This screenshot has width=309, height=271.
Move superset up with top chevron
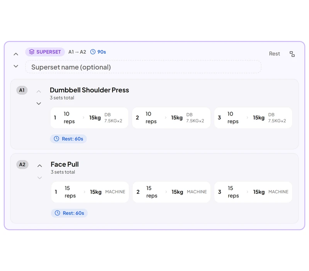click(x=16, y=54)
